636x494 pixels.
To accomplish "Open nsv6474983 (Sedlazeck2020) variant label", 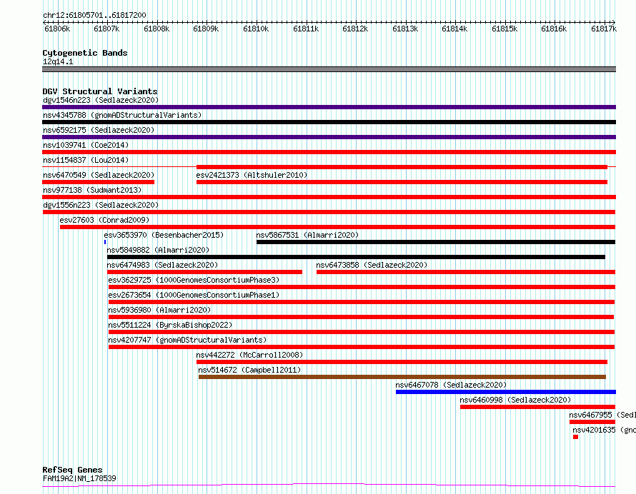I will [162, 265].
